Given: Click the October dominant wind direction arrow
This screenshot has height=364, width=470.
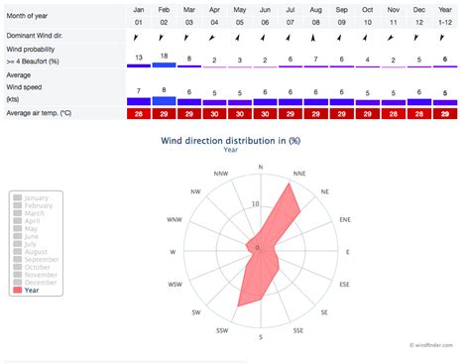Looking at the screenshot, I should [365, 38].
